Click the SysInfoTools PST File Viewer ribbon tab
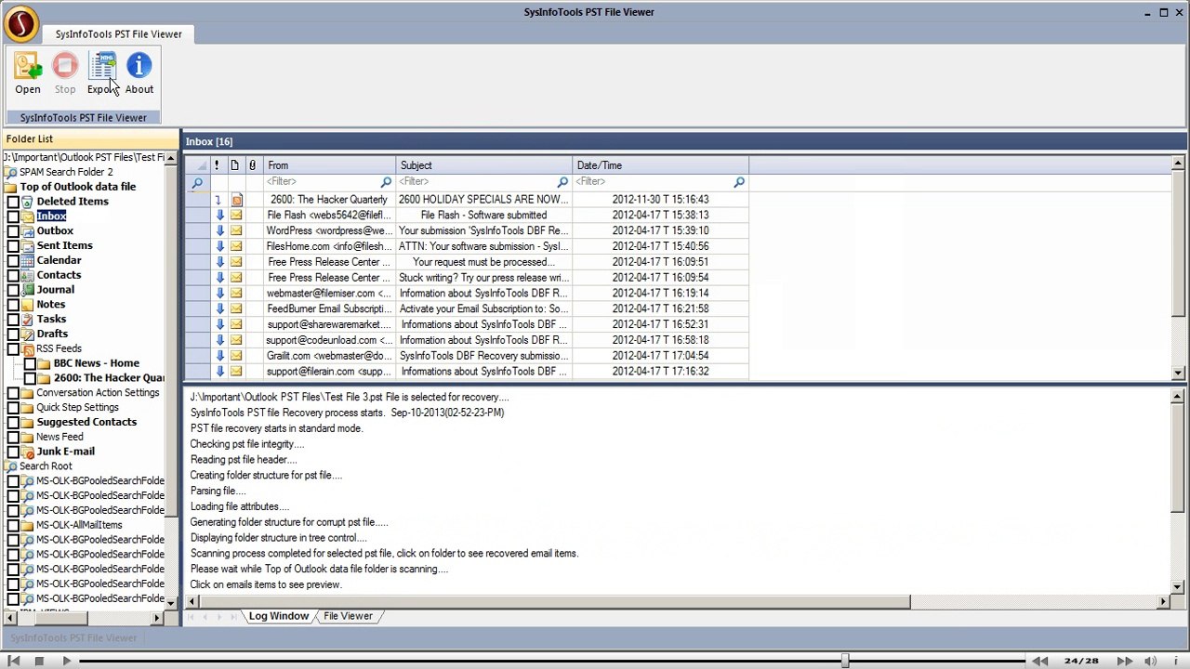 tap(118, 34)
